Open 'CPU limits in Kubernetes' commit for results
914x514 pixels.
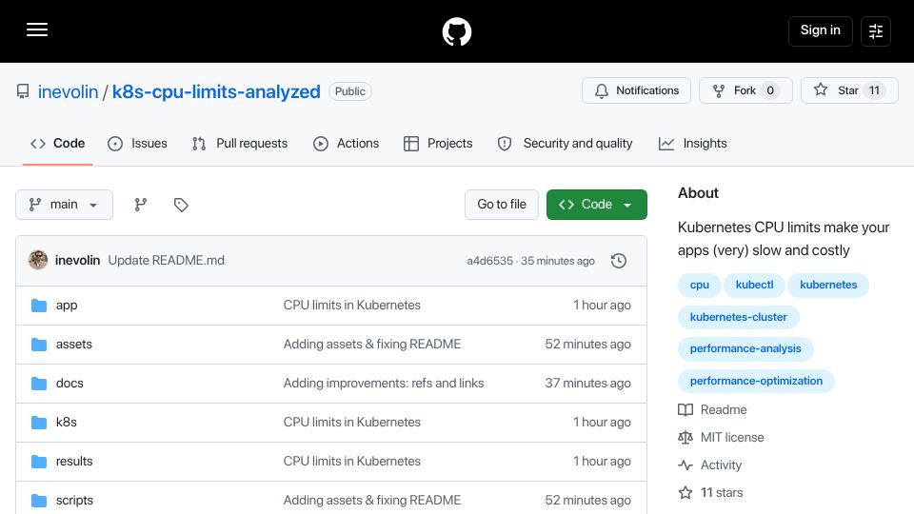pos(351,462)
